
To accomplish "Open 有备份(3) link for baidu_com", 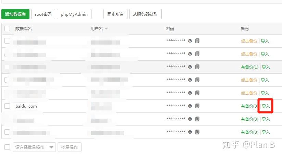I will pyautogui.click(x=249, y=106).
